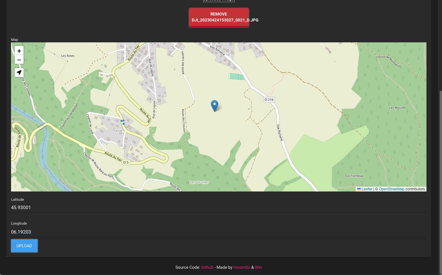The width and height of the screenshot is (442, 275).
Task: Click the Chemin de Laval street label
Action: (x=90, y=124)
